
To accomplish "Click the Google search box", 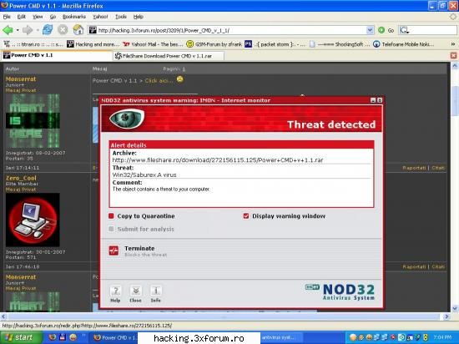I will pyautogui.click(x=427, y=30).
